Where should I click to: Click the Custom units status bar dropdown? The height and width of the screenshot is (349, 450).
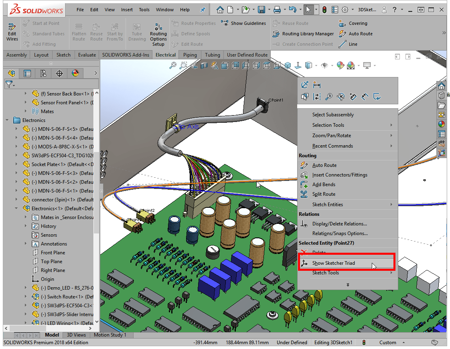392,343
